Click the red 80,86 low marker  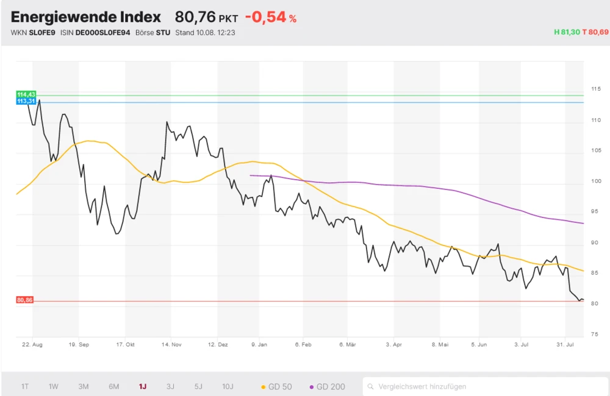point(25,300)
